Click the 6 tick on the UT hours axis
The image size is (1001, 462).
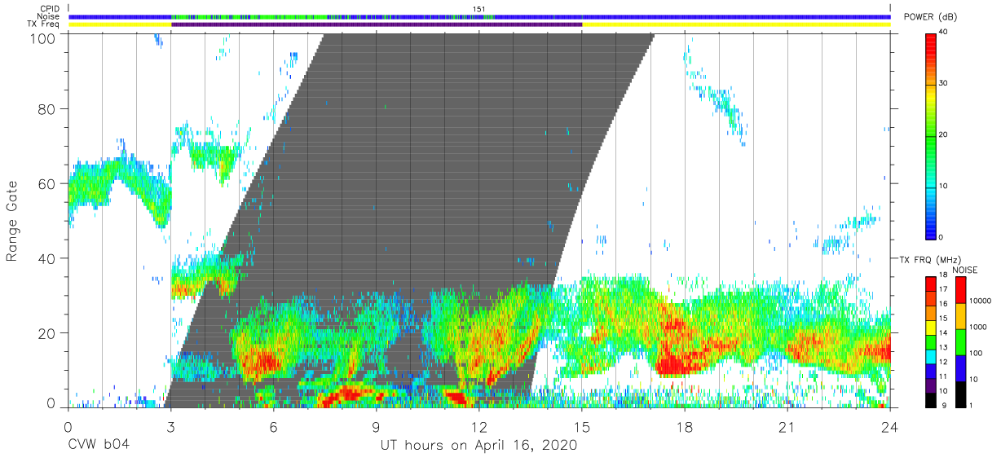[x=273, y=426]
